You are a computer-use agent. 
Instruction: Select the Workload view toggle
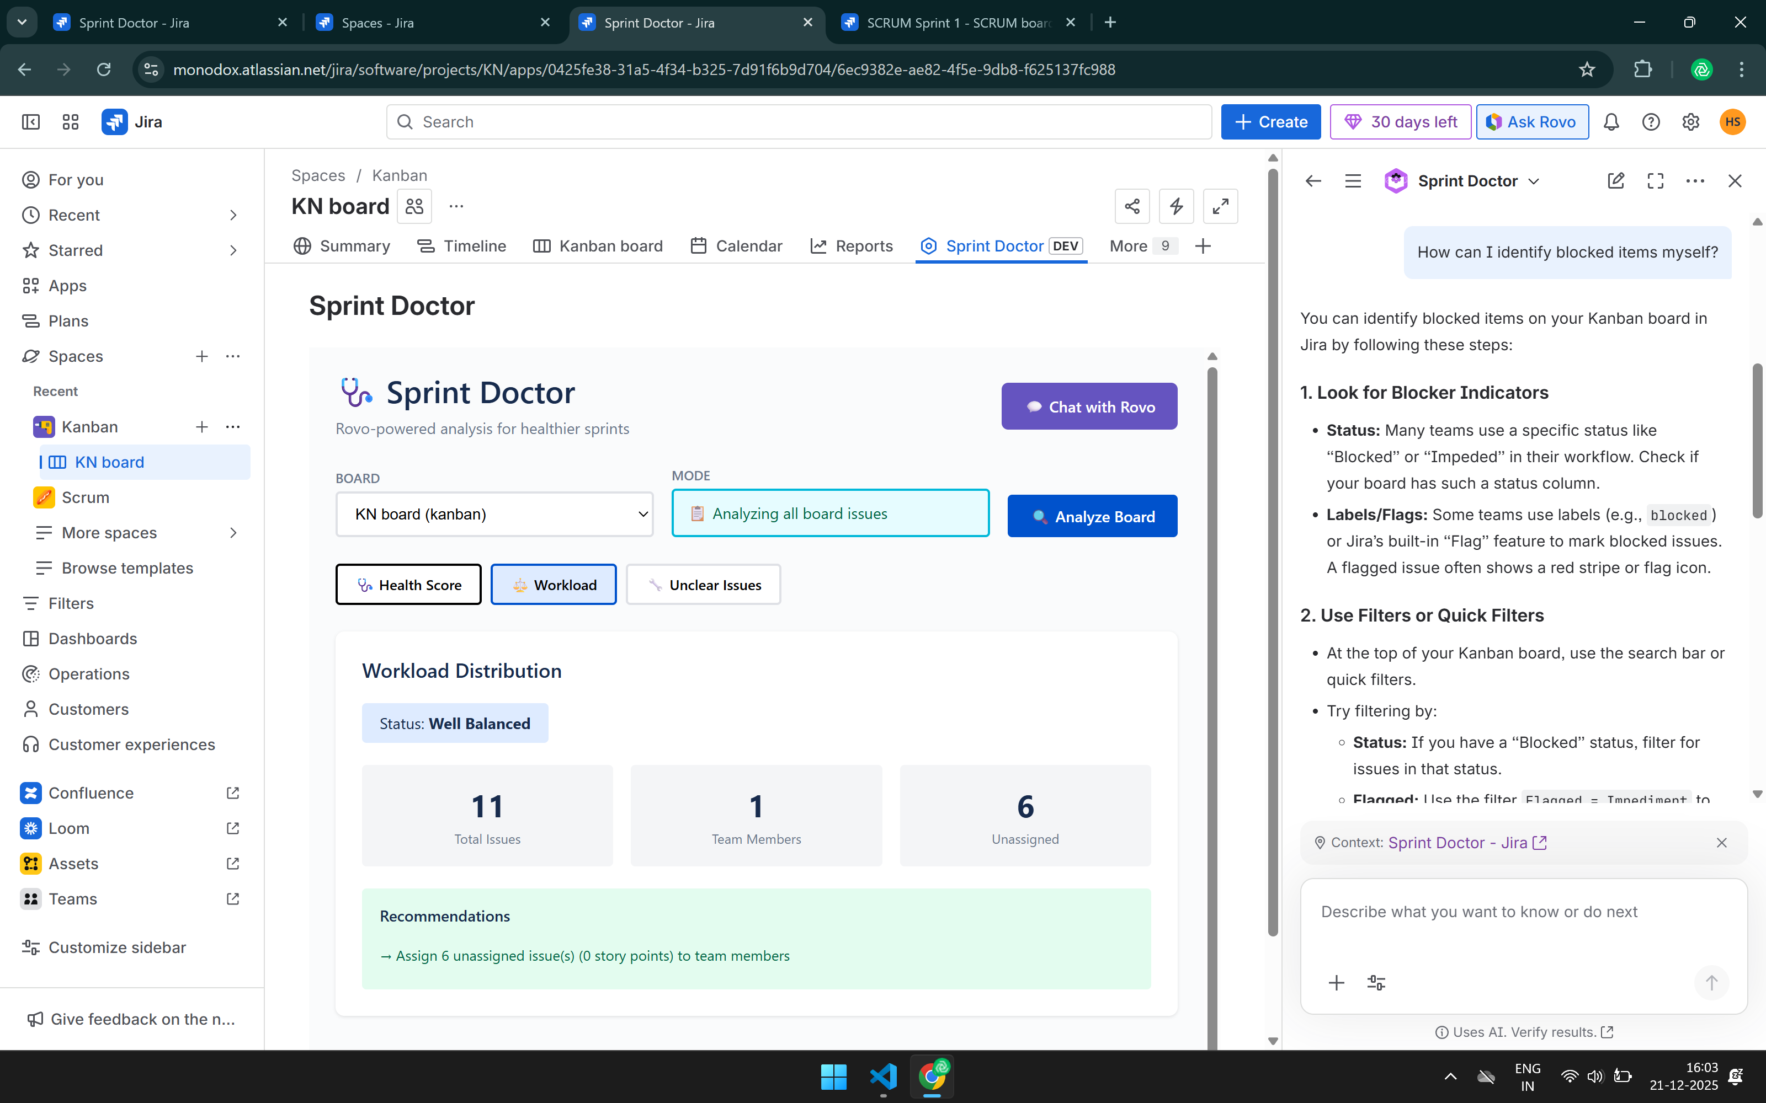[x=553, y=585]
